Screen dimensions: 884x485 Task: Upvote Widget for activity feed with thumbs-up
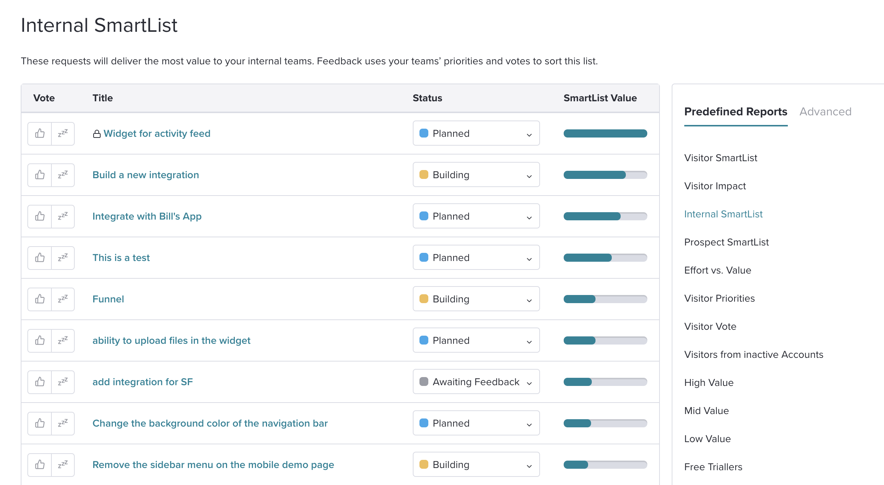point(40,133)
